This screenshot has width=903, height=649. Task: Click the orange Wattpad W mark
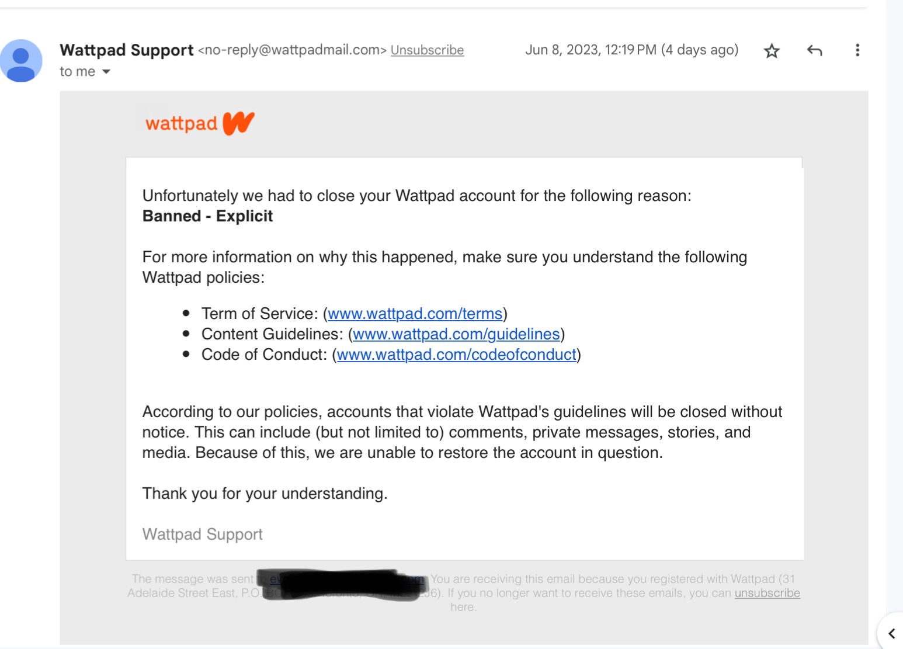239,122
